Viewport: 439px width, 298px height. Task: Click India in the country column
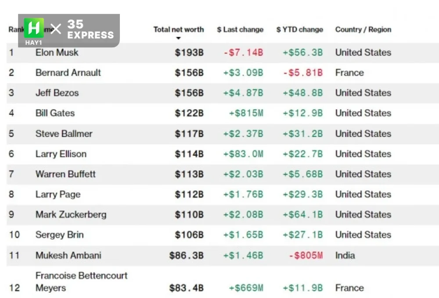(x=345, y=255)
